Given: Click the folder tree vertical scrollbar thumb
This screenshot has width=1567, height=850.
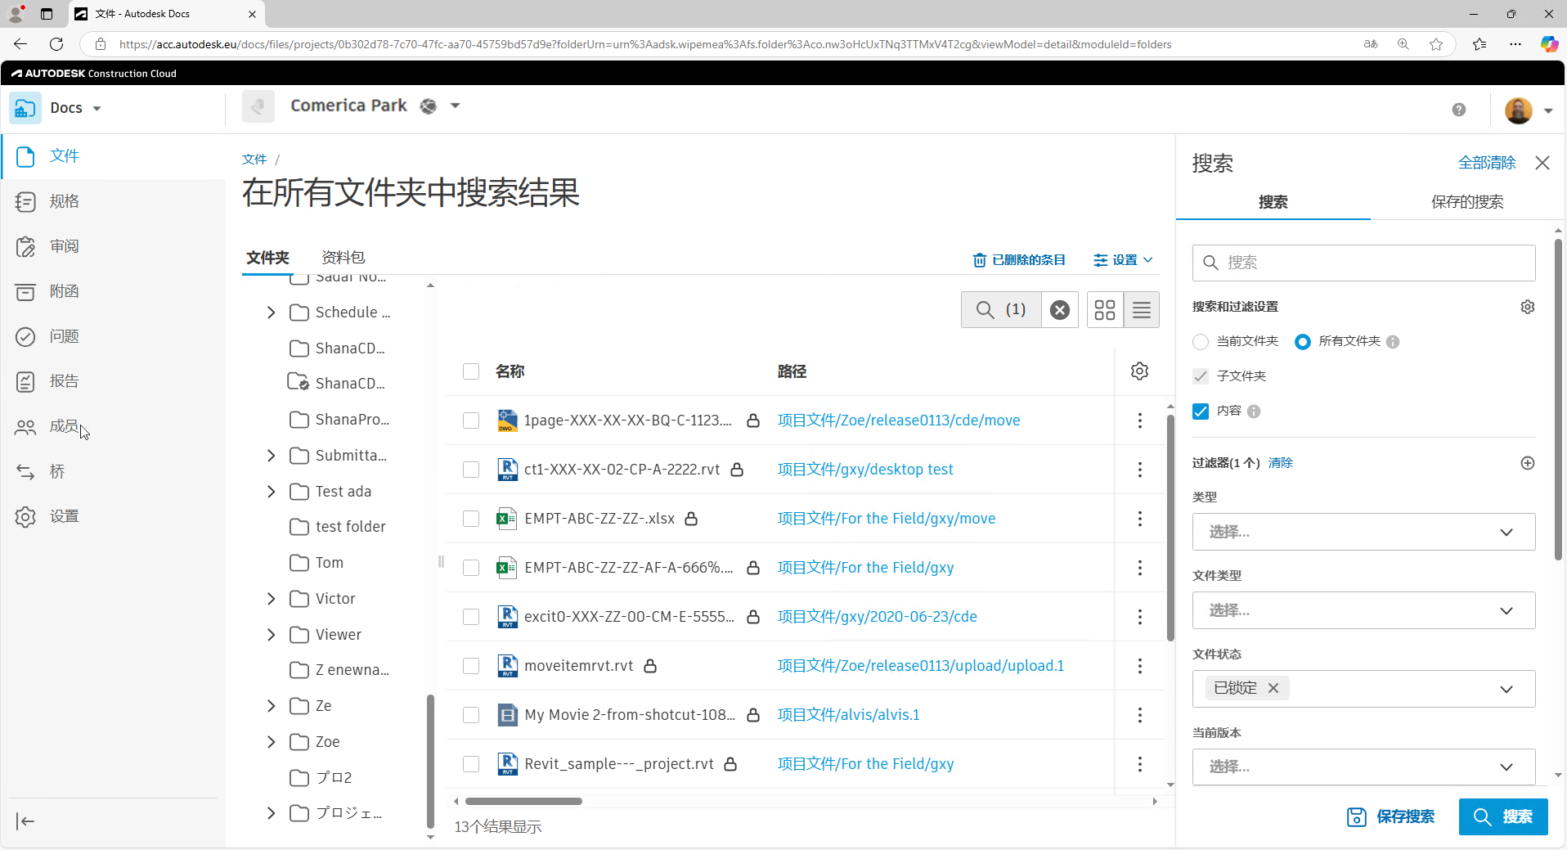Looking at the screenshot, I should tap(430, 761).
